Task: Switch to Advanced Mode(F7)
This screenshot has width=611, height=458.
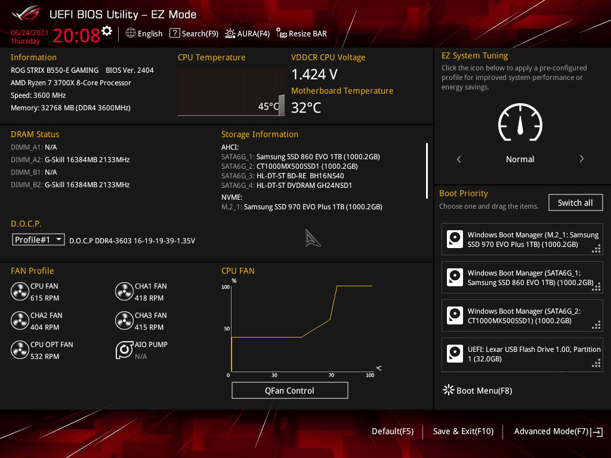Action: click(x=551, y=431)
